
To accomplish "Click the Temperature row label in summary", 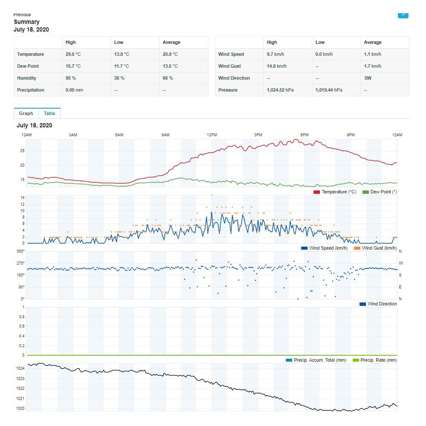I will click(30, 54).
